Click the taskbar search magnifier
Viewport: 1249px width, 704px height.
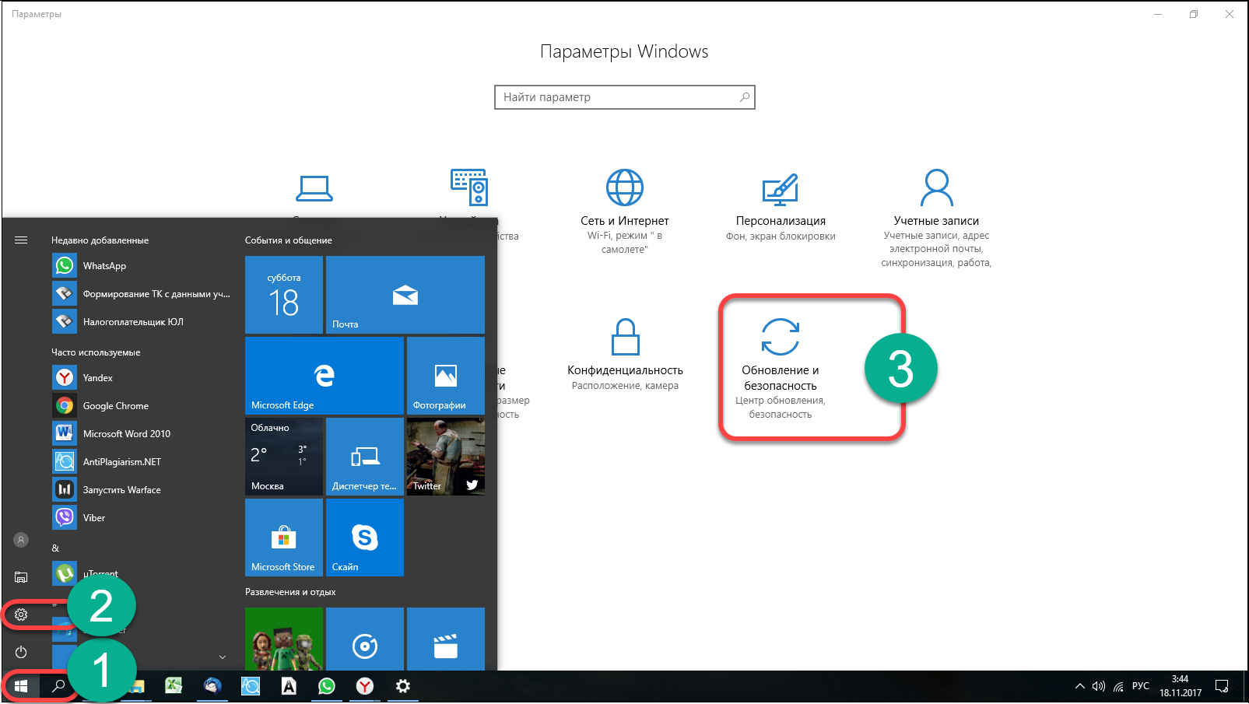[58, 686]
